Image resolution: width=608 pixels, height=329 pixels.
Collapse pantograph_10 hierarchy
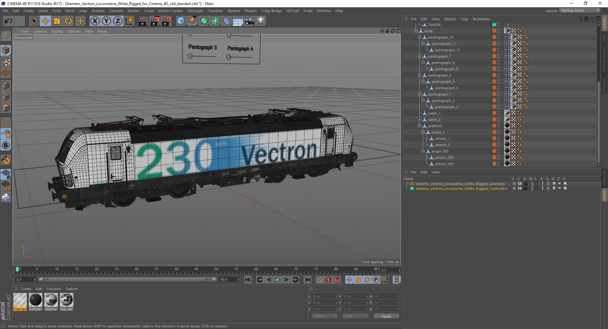click(419, 37)
